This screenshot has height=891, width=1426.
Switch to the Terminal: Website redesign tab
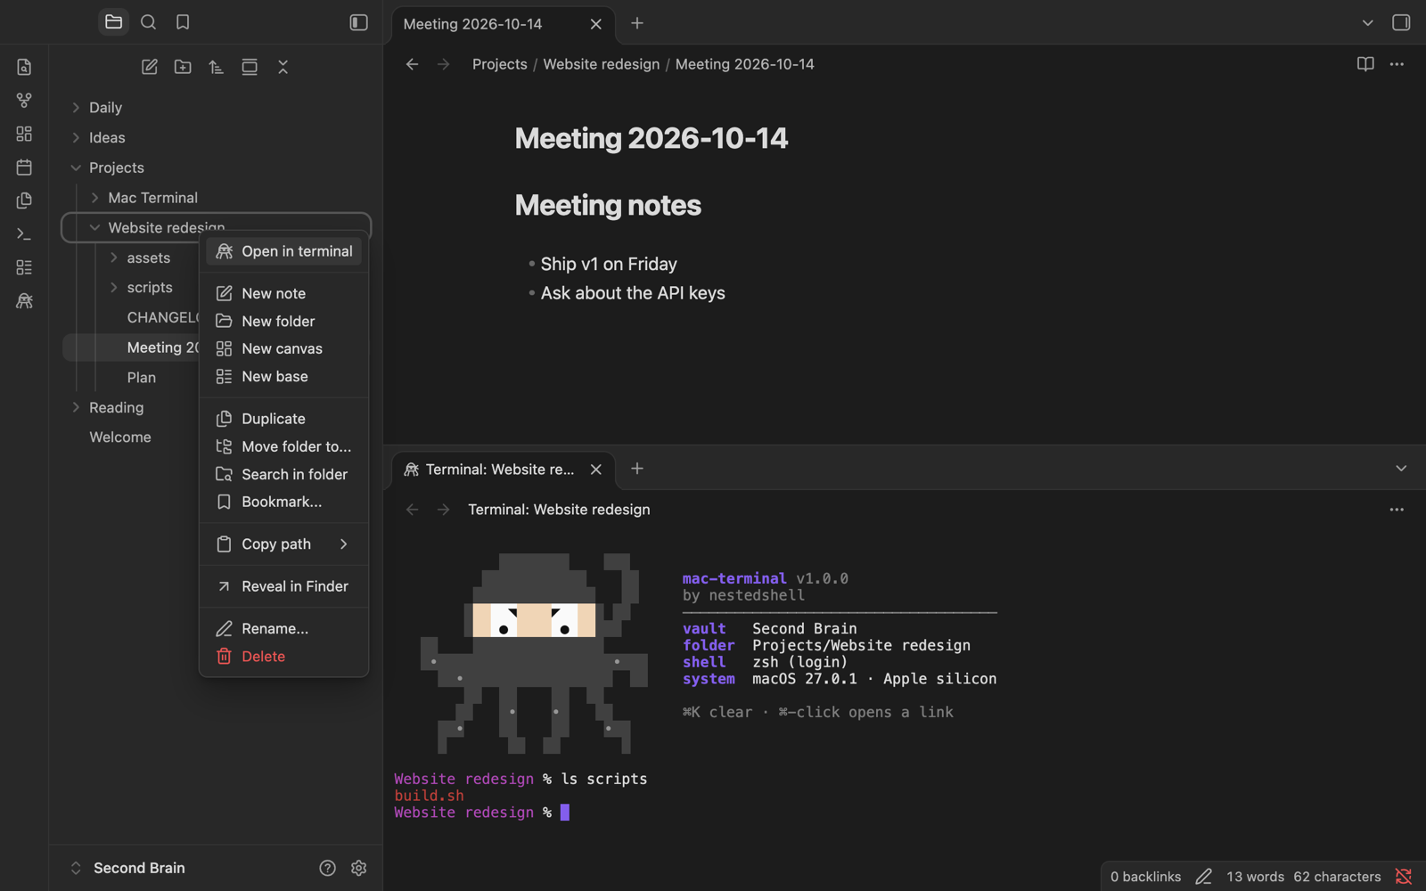click(x=504, y=470)
